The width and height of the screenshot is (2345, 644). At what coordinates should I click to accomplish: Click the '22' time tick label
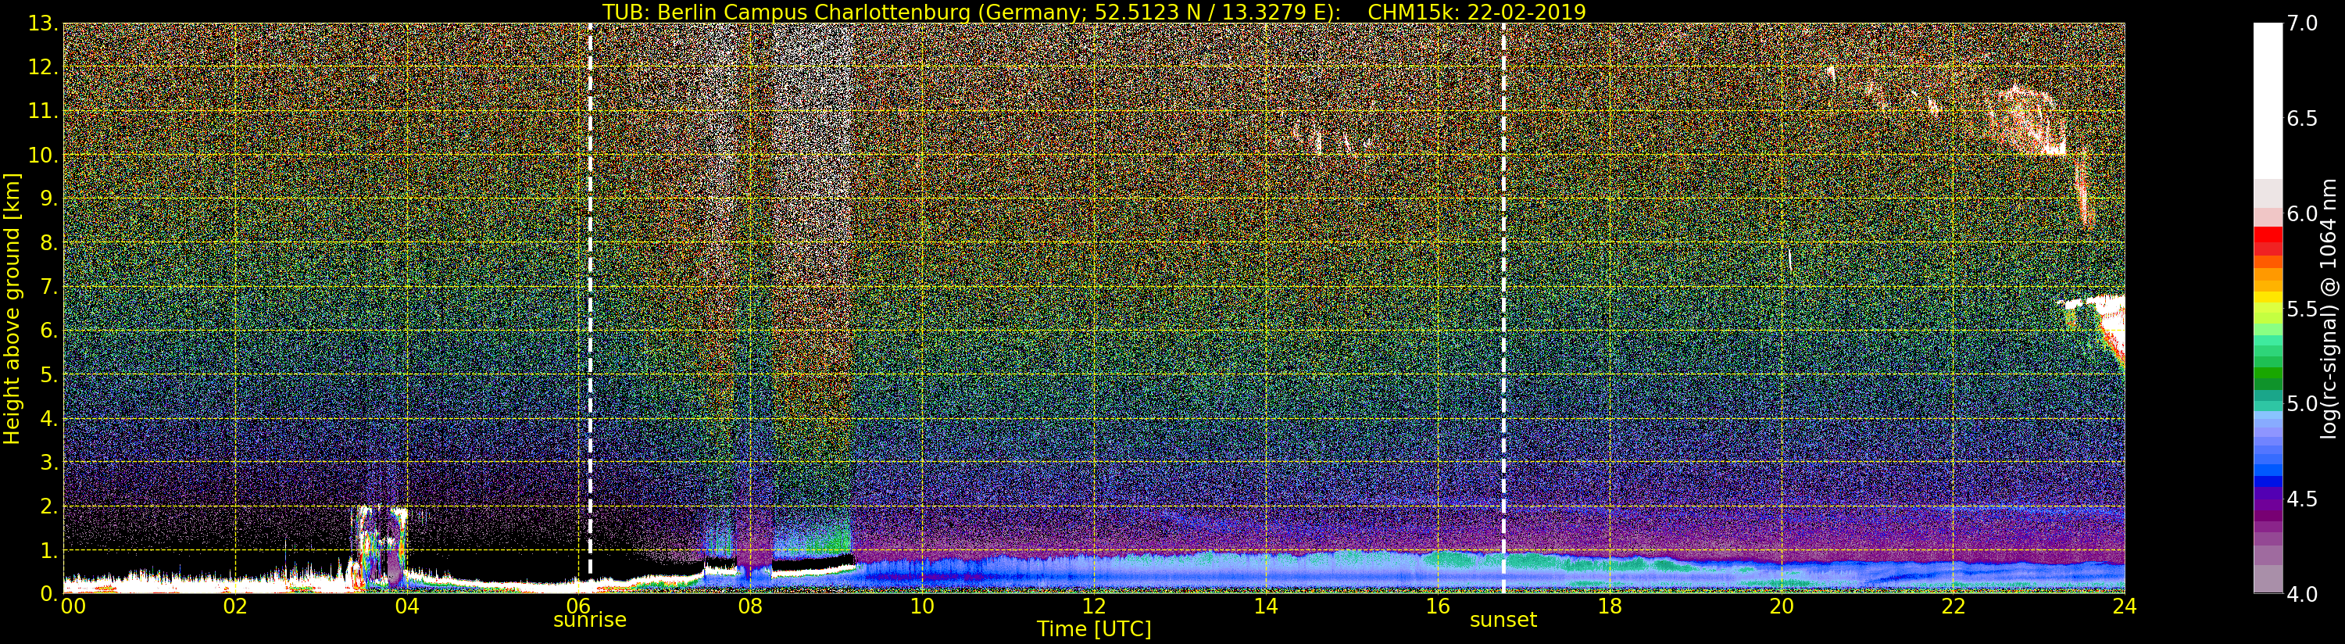(1954, 606)
